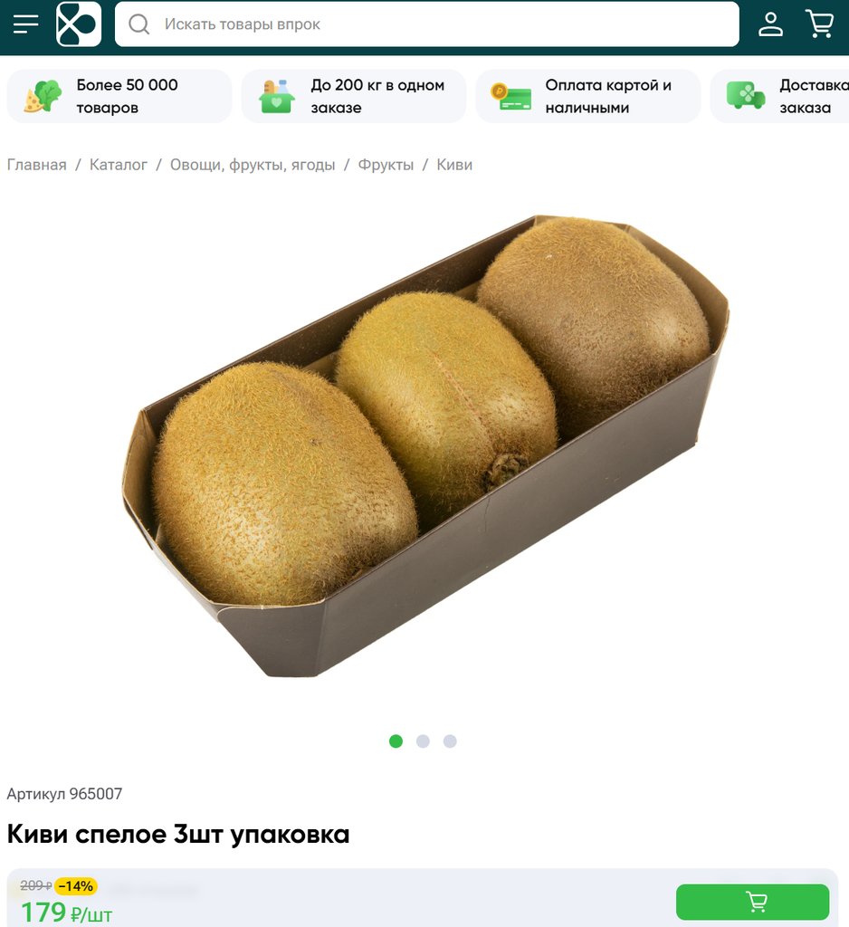
Task: Open the hamburger menu icon
Action: pos(25,24)
